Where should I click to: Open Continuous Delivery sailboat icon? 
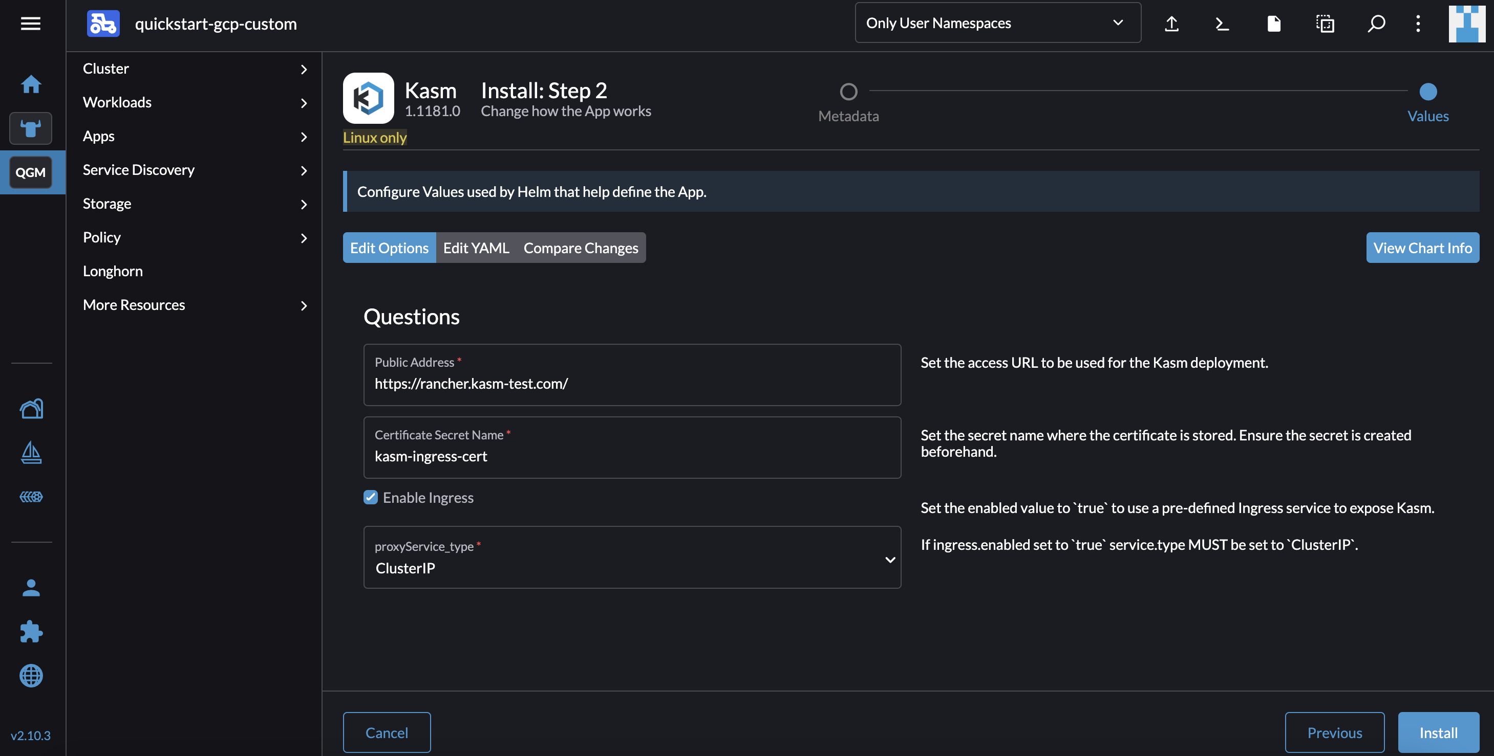coord(31,453)
